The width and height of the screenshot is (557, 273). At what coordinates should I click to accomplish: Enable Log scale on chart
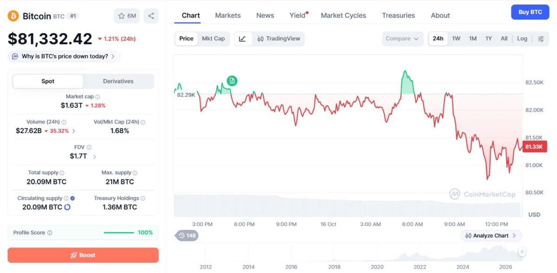point(522,38)
